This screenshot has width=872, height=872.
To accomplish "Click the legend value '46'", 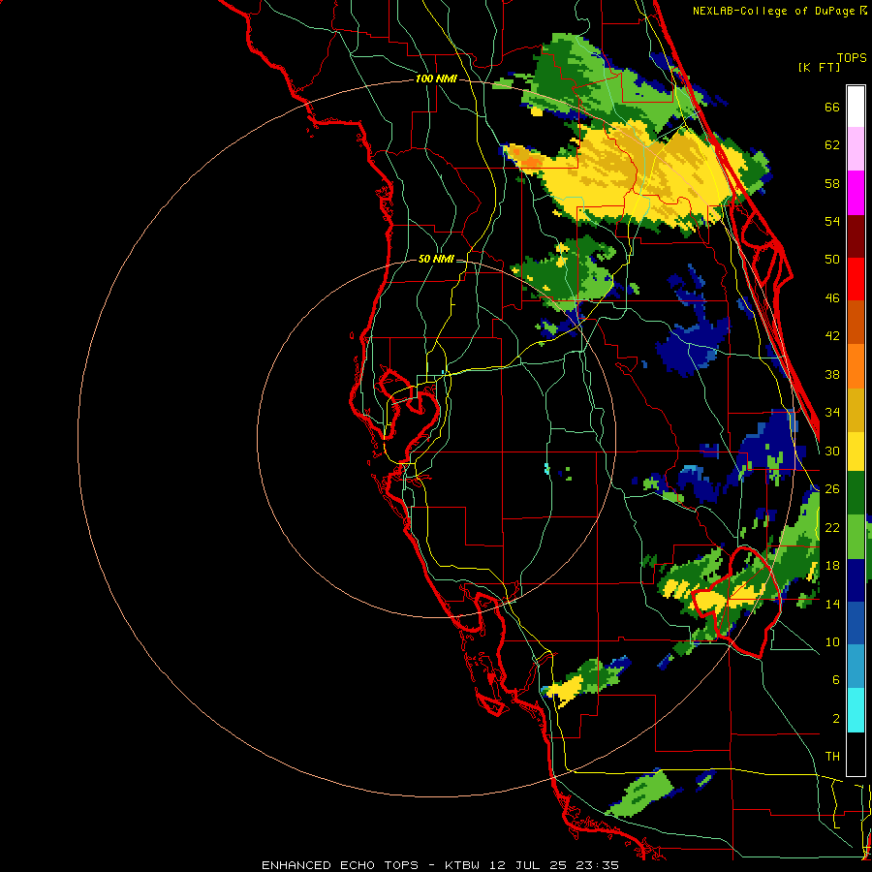I will (832, 298).
